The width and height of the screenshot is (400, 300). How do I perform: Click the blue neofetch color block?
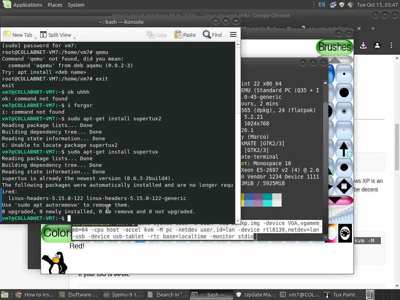point(249,200)
